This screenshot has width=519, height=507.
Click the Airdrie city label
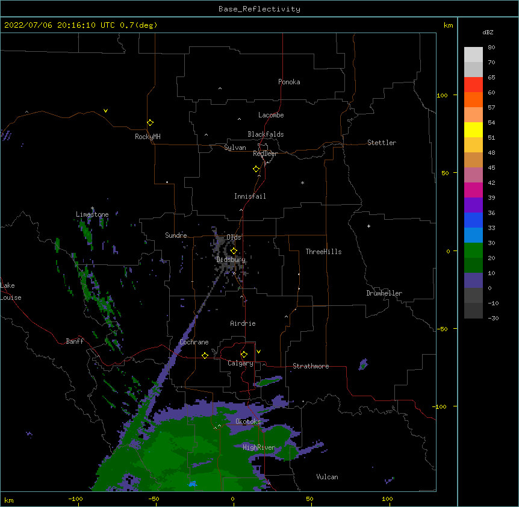(243, 323)
